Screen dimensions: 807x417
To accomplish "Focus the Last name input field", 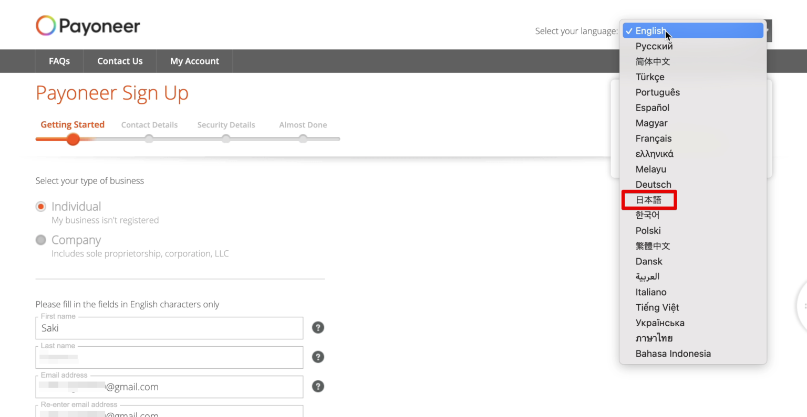I will [169, 357].
